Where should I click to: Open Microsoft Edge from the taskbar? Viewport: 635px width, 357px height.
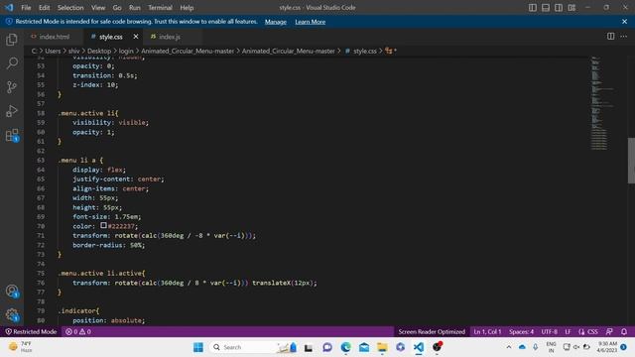click(345, 347)
